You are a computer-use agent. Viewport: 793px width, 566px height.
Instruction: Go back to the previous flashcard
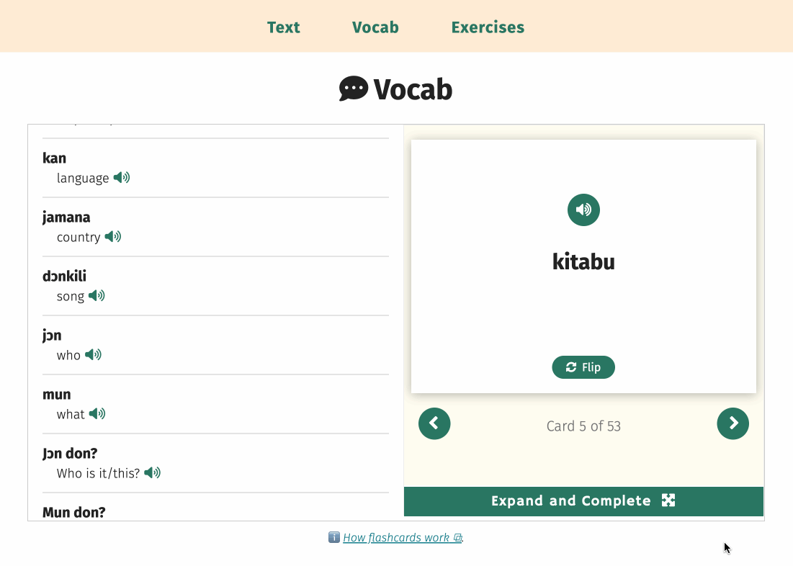tap(434, 423)
